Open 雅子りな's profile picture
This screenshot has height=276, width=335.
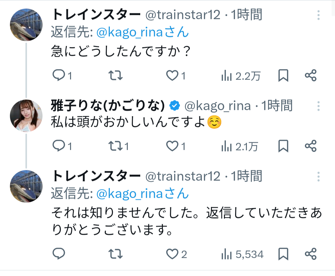pos(26,114)
